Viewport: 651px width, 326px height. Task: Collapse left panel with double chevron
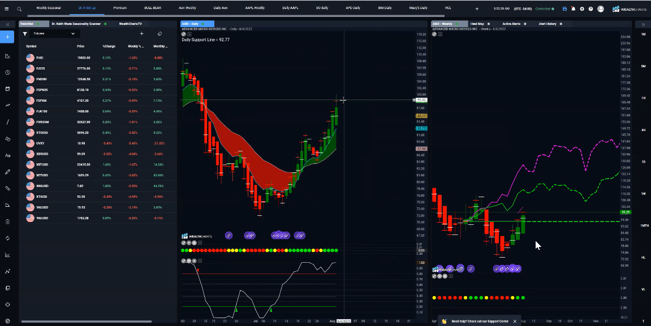(7, 24)
